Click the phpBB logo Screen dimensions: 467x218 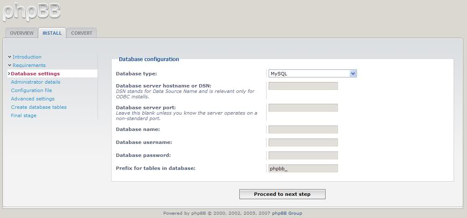pos(31,11)
